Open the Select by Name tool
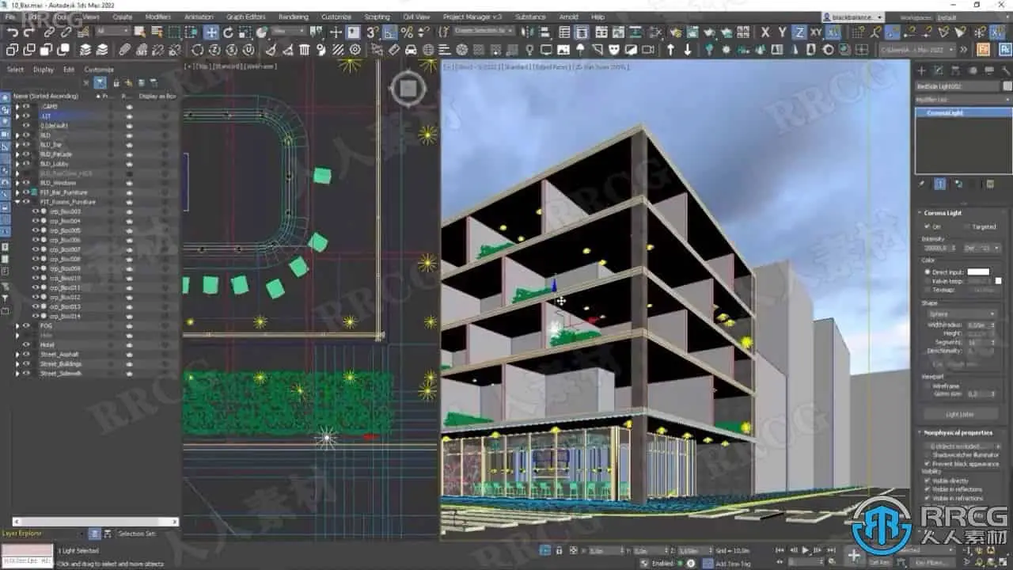 pyautogui.click(x=156, y=32)
